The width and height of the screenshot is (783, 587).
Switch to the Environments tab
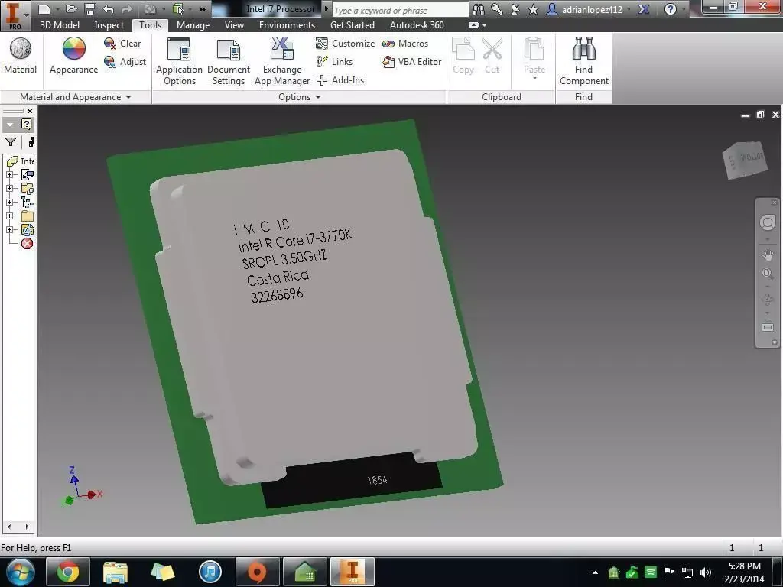287,25
